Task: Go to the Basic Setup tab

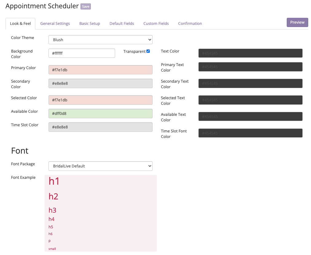Action: pyautogui.click(x=90, y=24)
